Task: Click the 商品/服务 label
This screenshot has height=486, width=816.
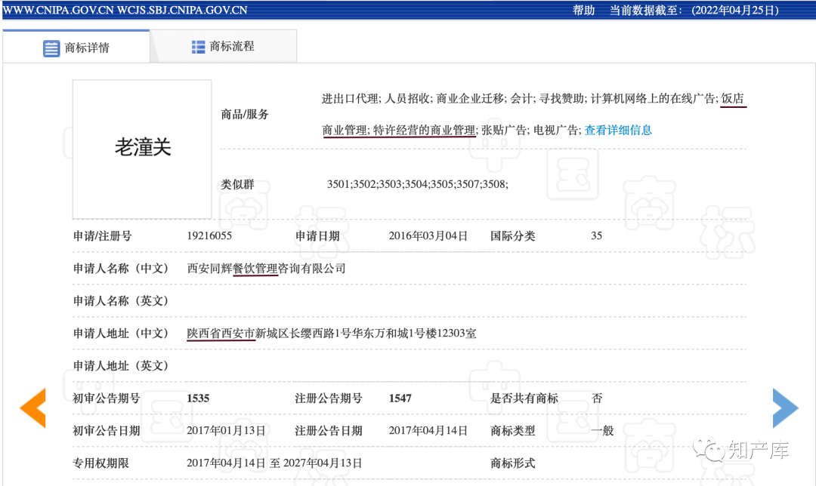Action: 245,115
